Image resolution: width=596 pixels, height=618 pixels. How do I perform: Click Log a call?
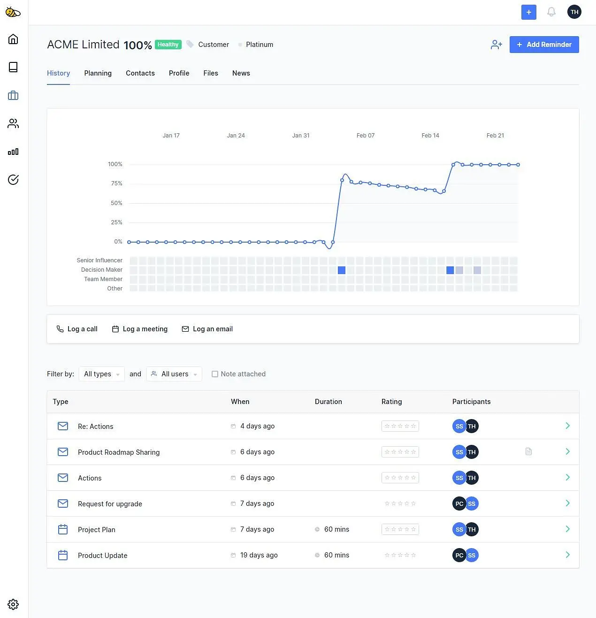(x=77, y=329)
